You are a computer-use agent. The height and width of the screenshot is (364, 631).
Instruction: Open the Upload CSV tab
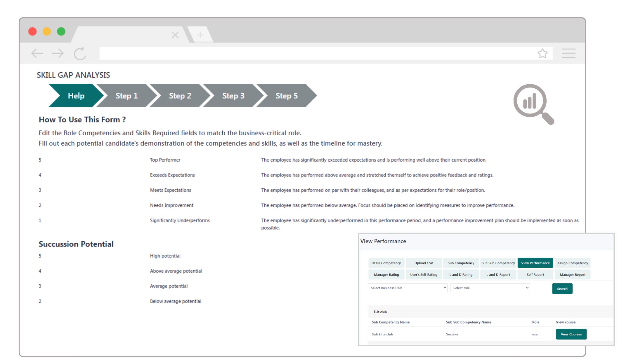[424, 263]
